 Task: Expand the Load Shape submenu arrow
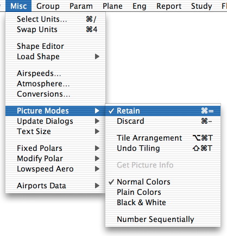point(97,56)
